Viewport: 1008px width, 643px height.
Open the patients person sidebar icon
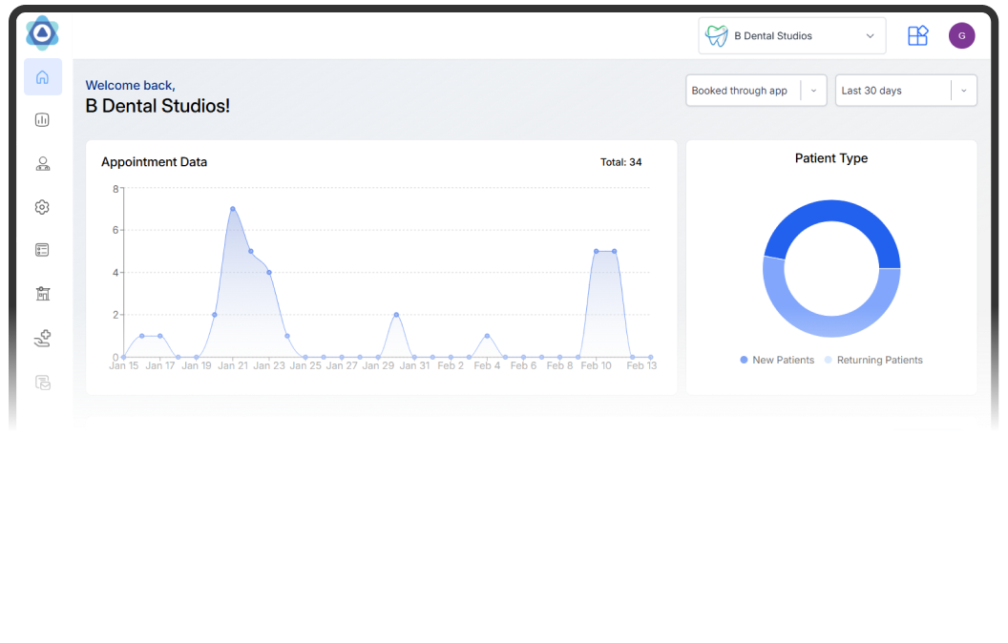click(42, 164)
